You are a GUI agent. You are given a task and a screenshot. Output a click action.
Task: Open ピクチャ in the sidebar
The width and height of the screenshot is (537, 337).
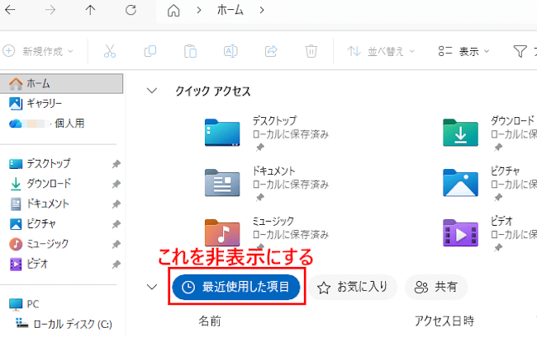[x=32, y=224]
